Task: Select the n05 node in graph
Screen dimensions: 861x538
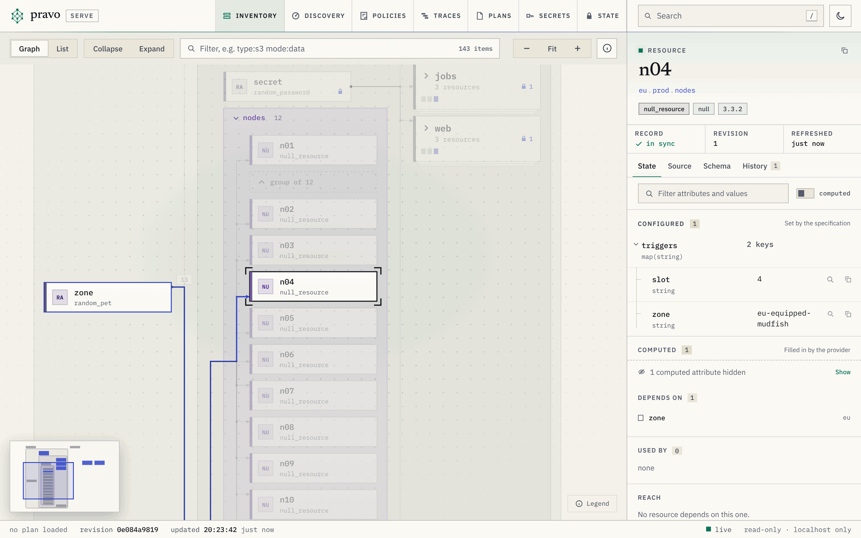Action: click(313, 323)
